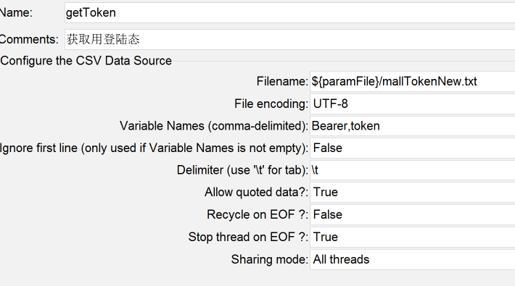Open the Stop thread on EOF True selector

[413, 237]
